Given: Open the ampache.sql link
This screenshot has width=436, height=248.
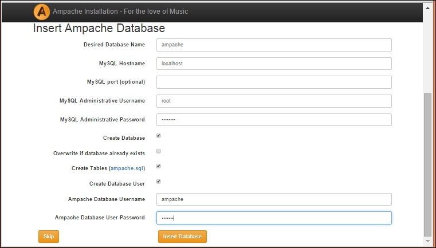Looking at the screenshot, I should [127, 168].
